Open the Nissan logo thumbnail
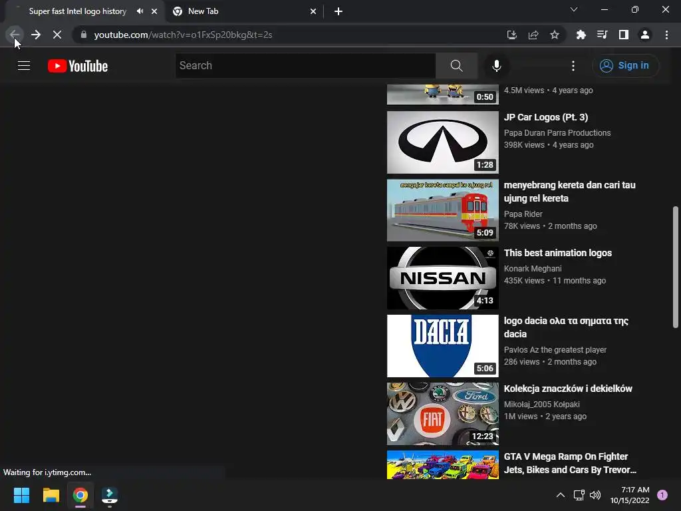This screenshot has width=681, height=511. (x=442, y=278)
